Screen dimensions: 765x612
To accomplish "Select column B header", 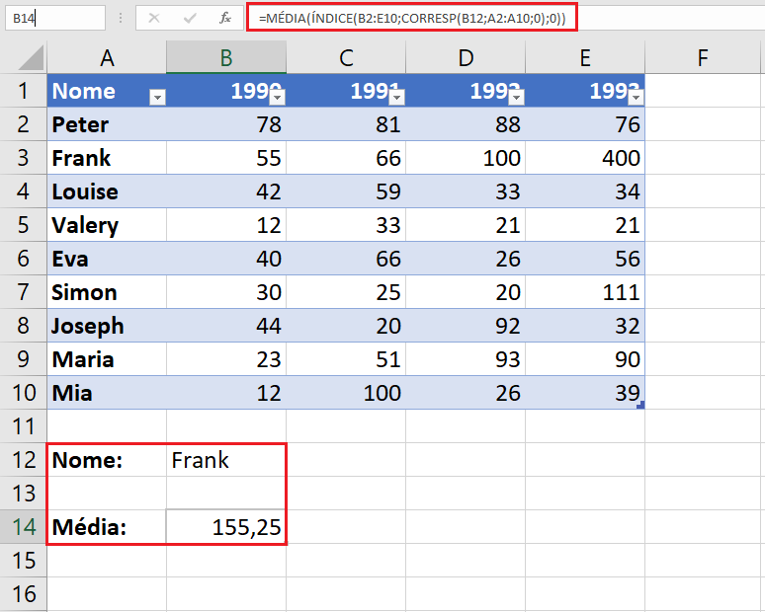I will point(226,57).
